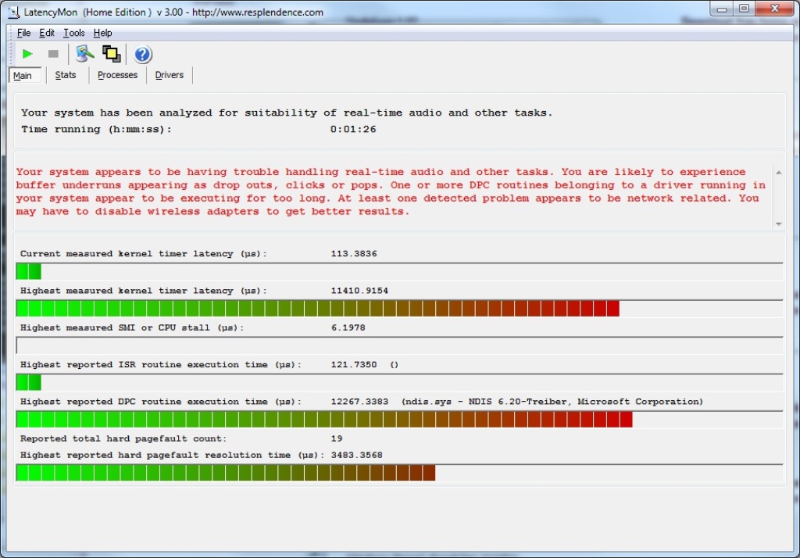800x558 pixels.
Task: Maximize the LatencyMon window
Action: coord(745,9)
